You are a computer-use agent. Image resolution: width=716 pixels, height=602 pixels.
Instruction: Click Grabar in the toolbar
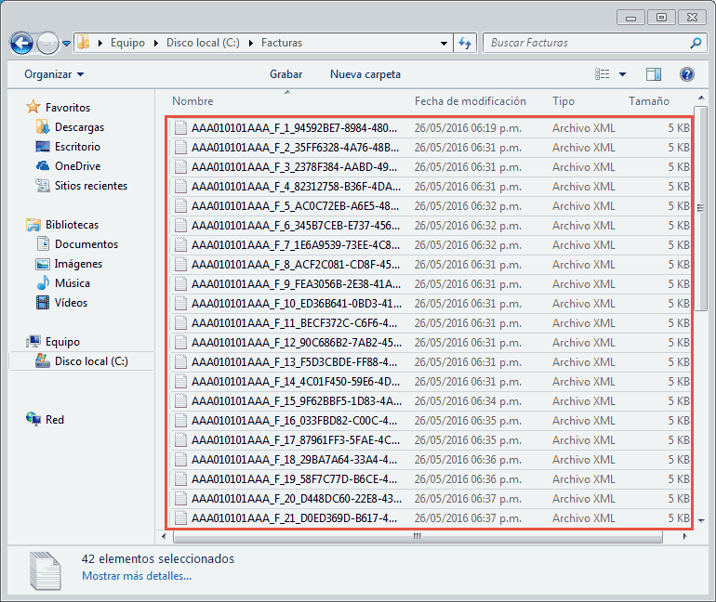click(285, 74)
